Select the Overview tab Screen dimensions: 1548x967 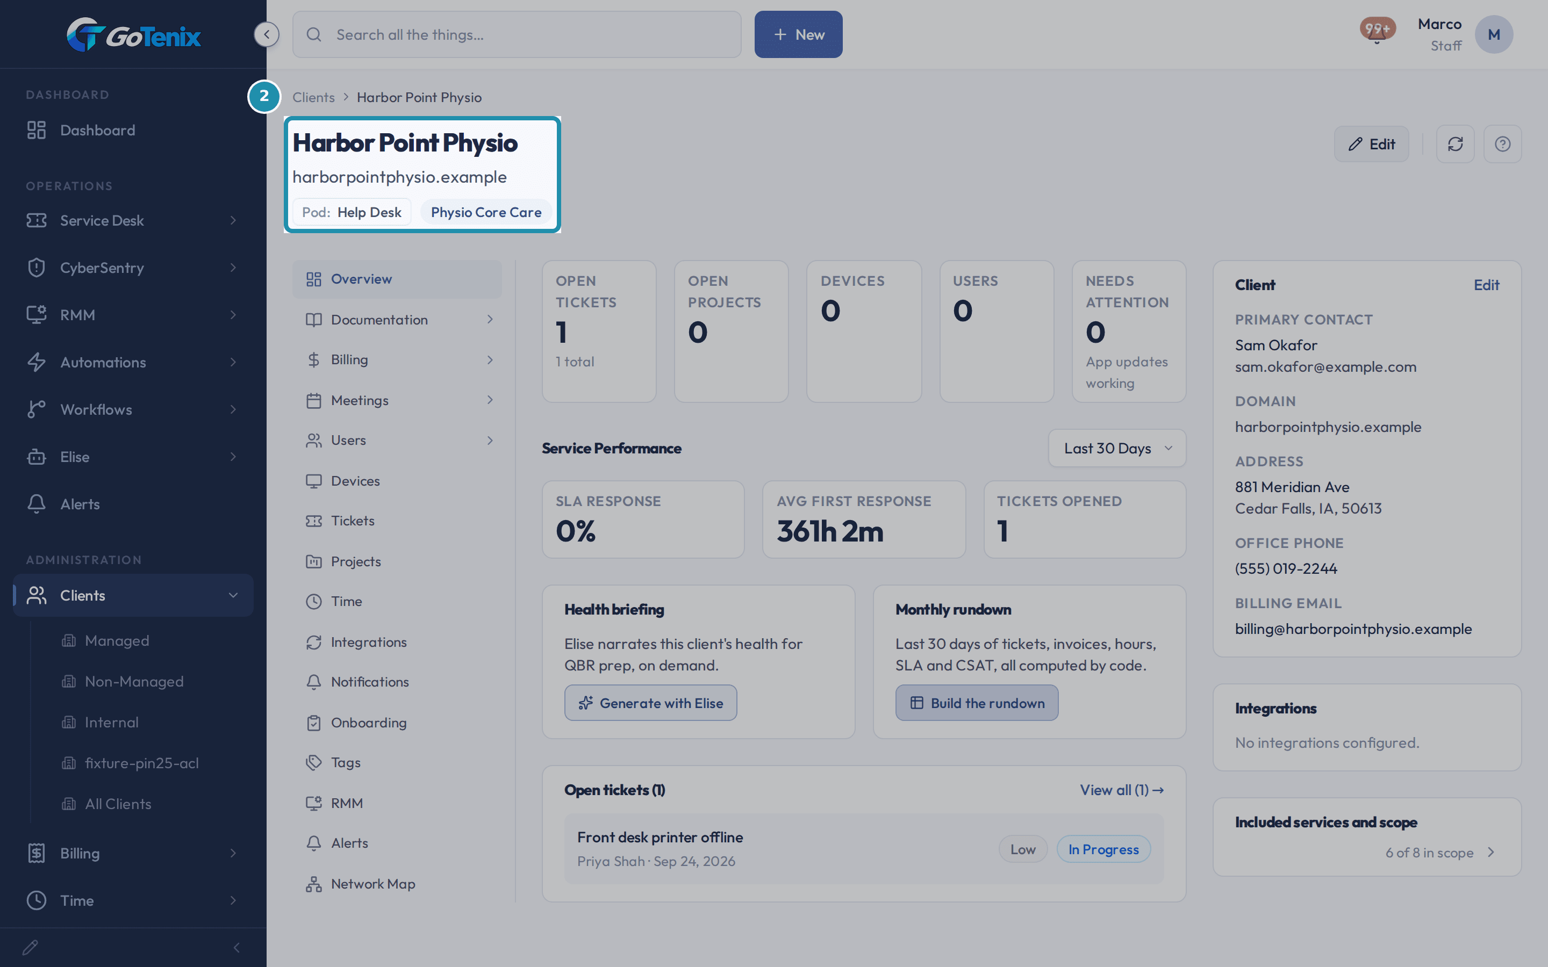point(397,279)
